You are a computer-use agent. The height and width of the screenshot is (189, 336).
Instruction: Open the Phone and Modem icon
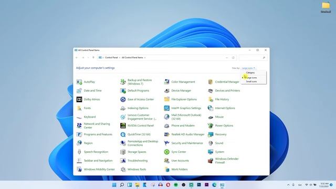167,125
